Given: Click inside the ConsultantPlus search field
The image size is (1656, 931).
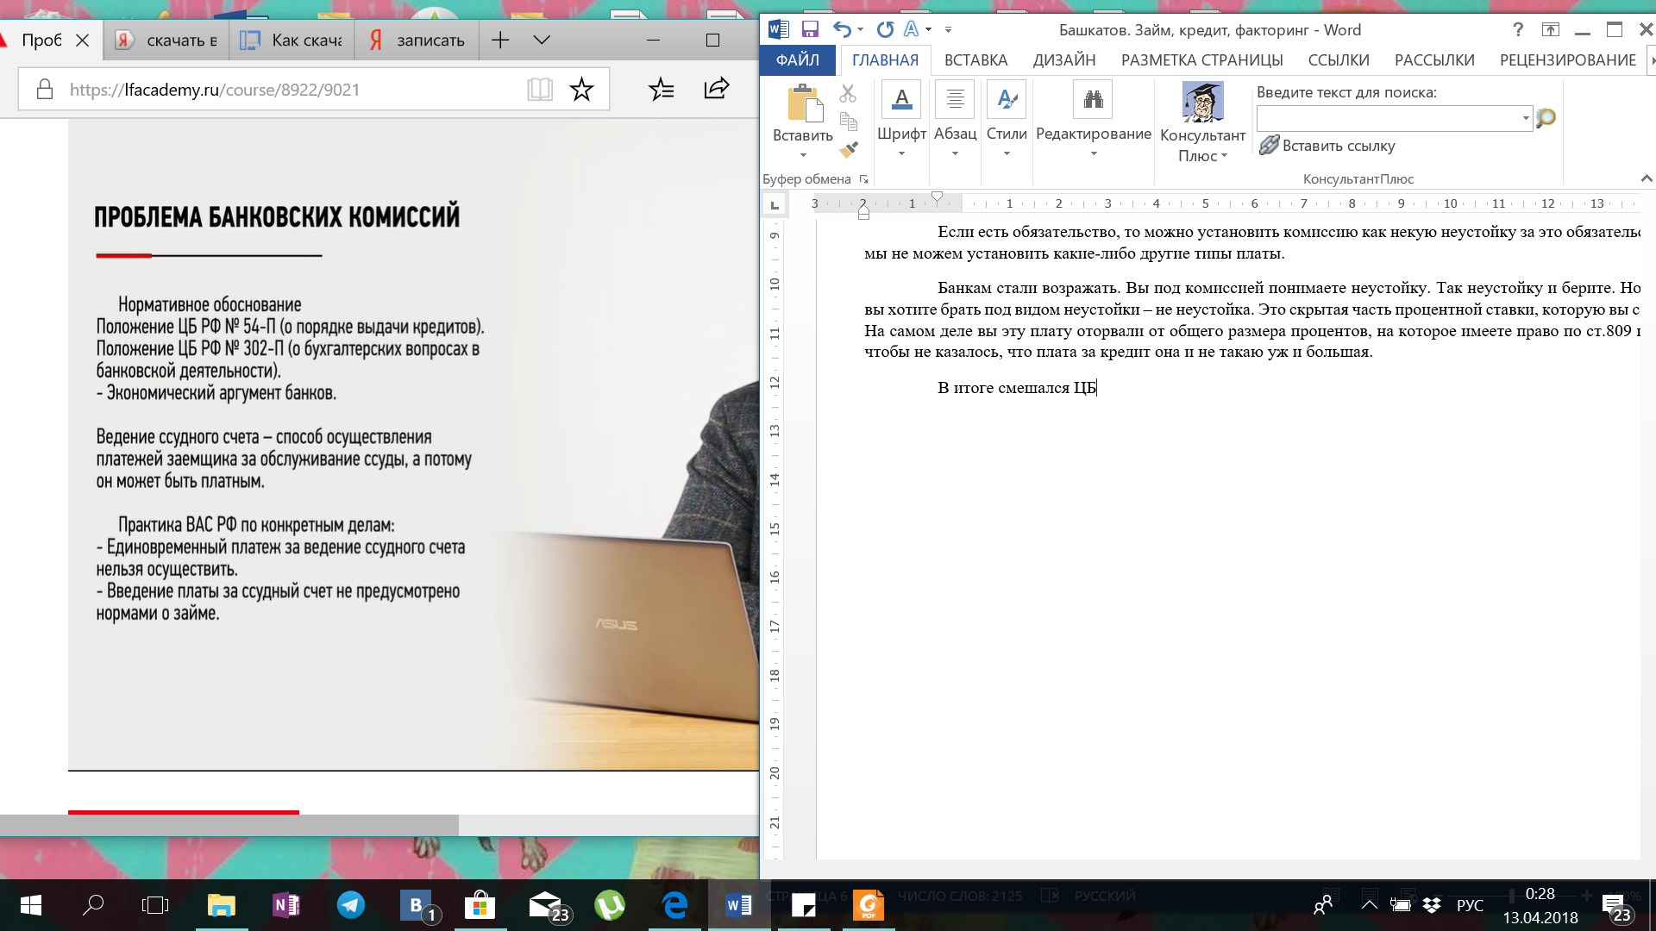Looking at the screenshot, I should 1388,118.
